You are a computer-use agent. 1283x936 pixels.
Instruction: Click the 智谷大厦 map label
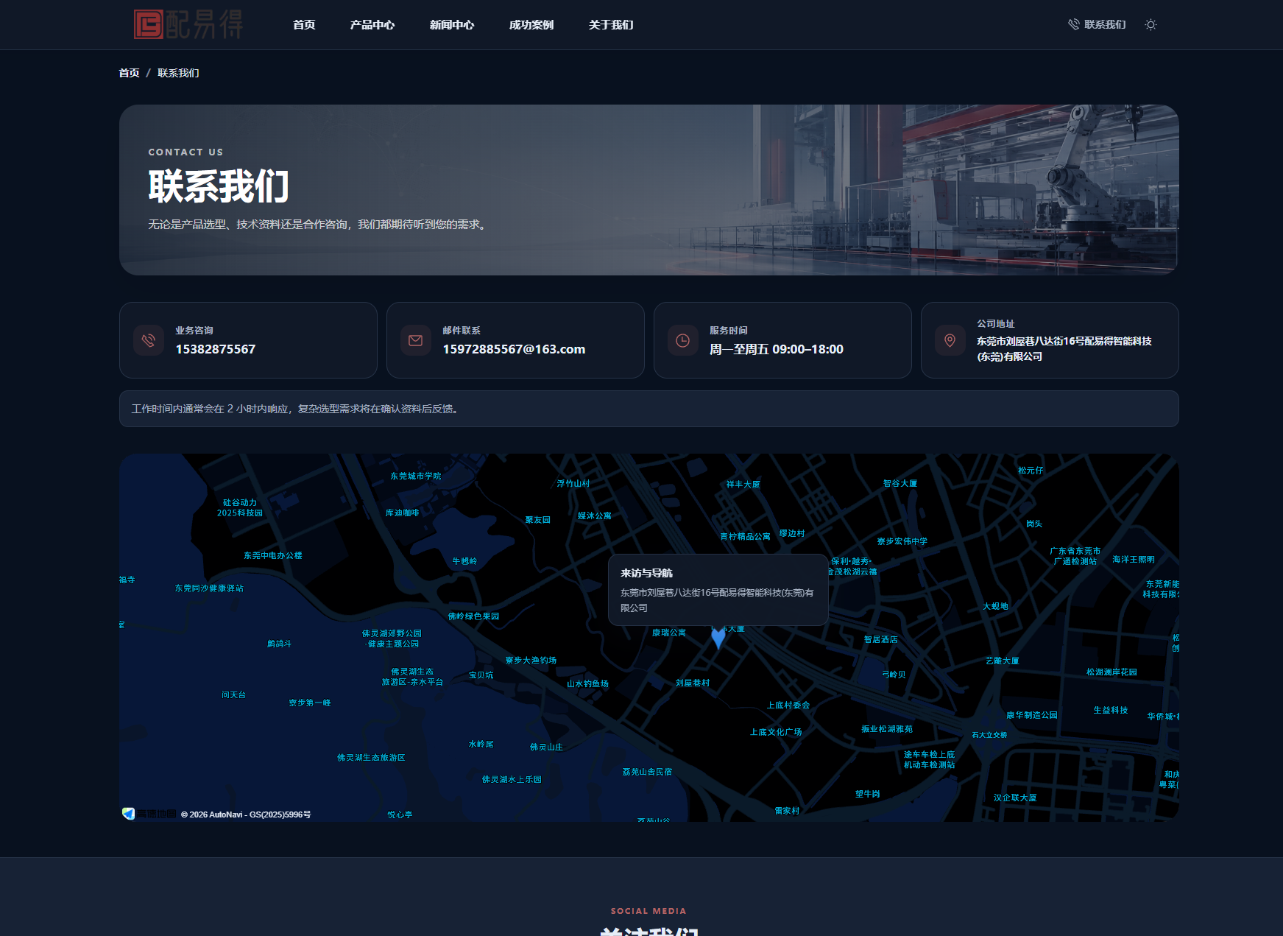pyautogui.click(x=900, y=484)
